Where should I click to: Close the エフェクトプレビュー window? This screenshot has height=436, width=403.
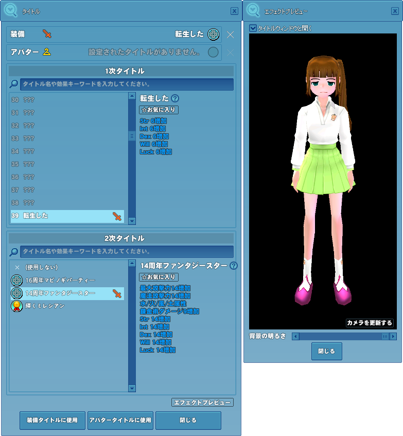click(395, 11)
